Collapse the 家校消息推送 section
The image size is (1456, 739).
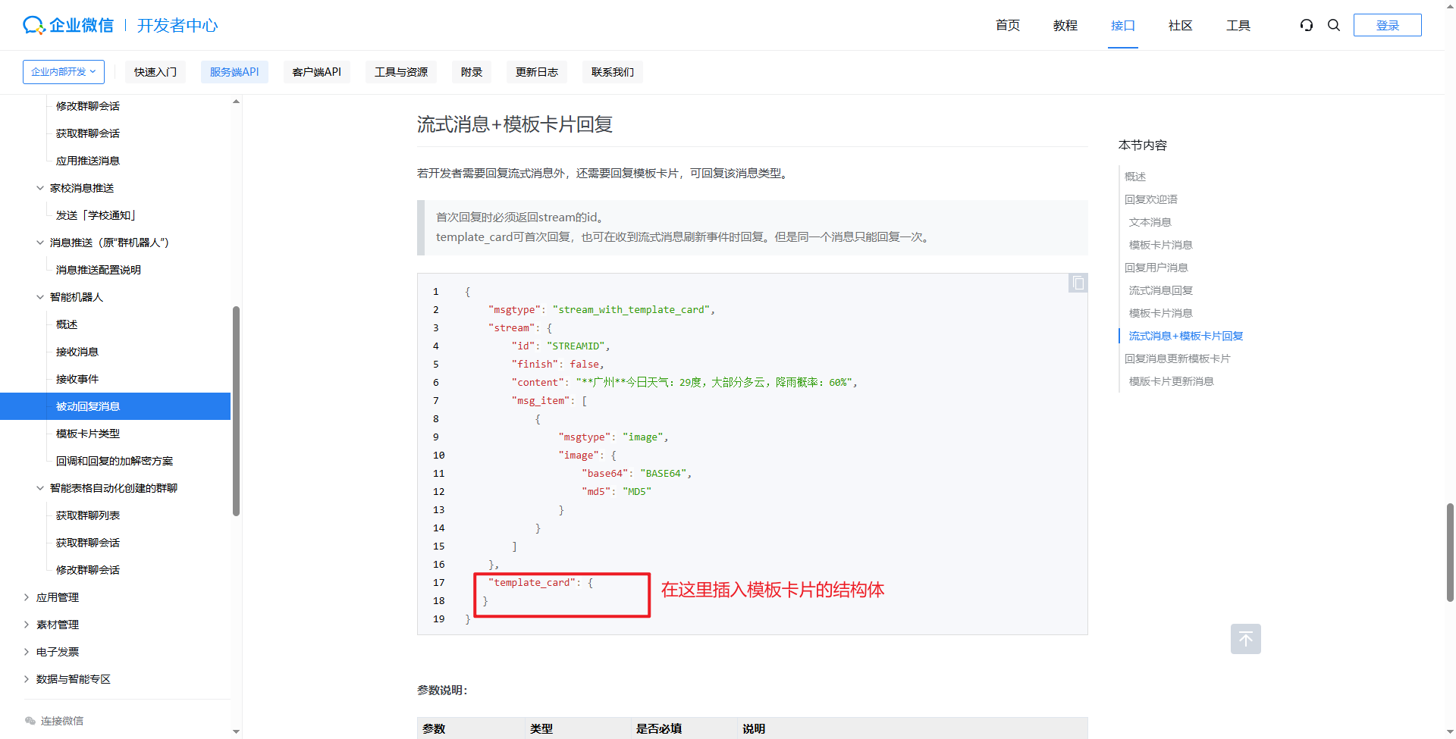[40, 188]
